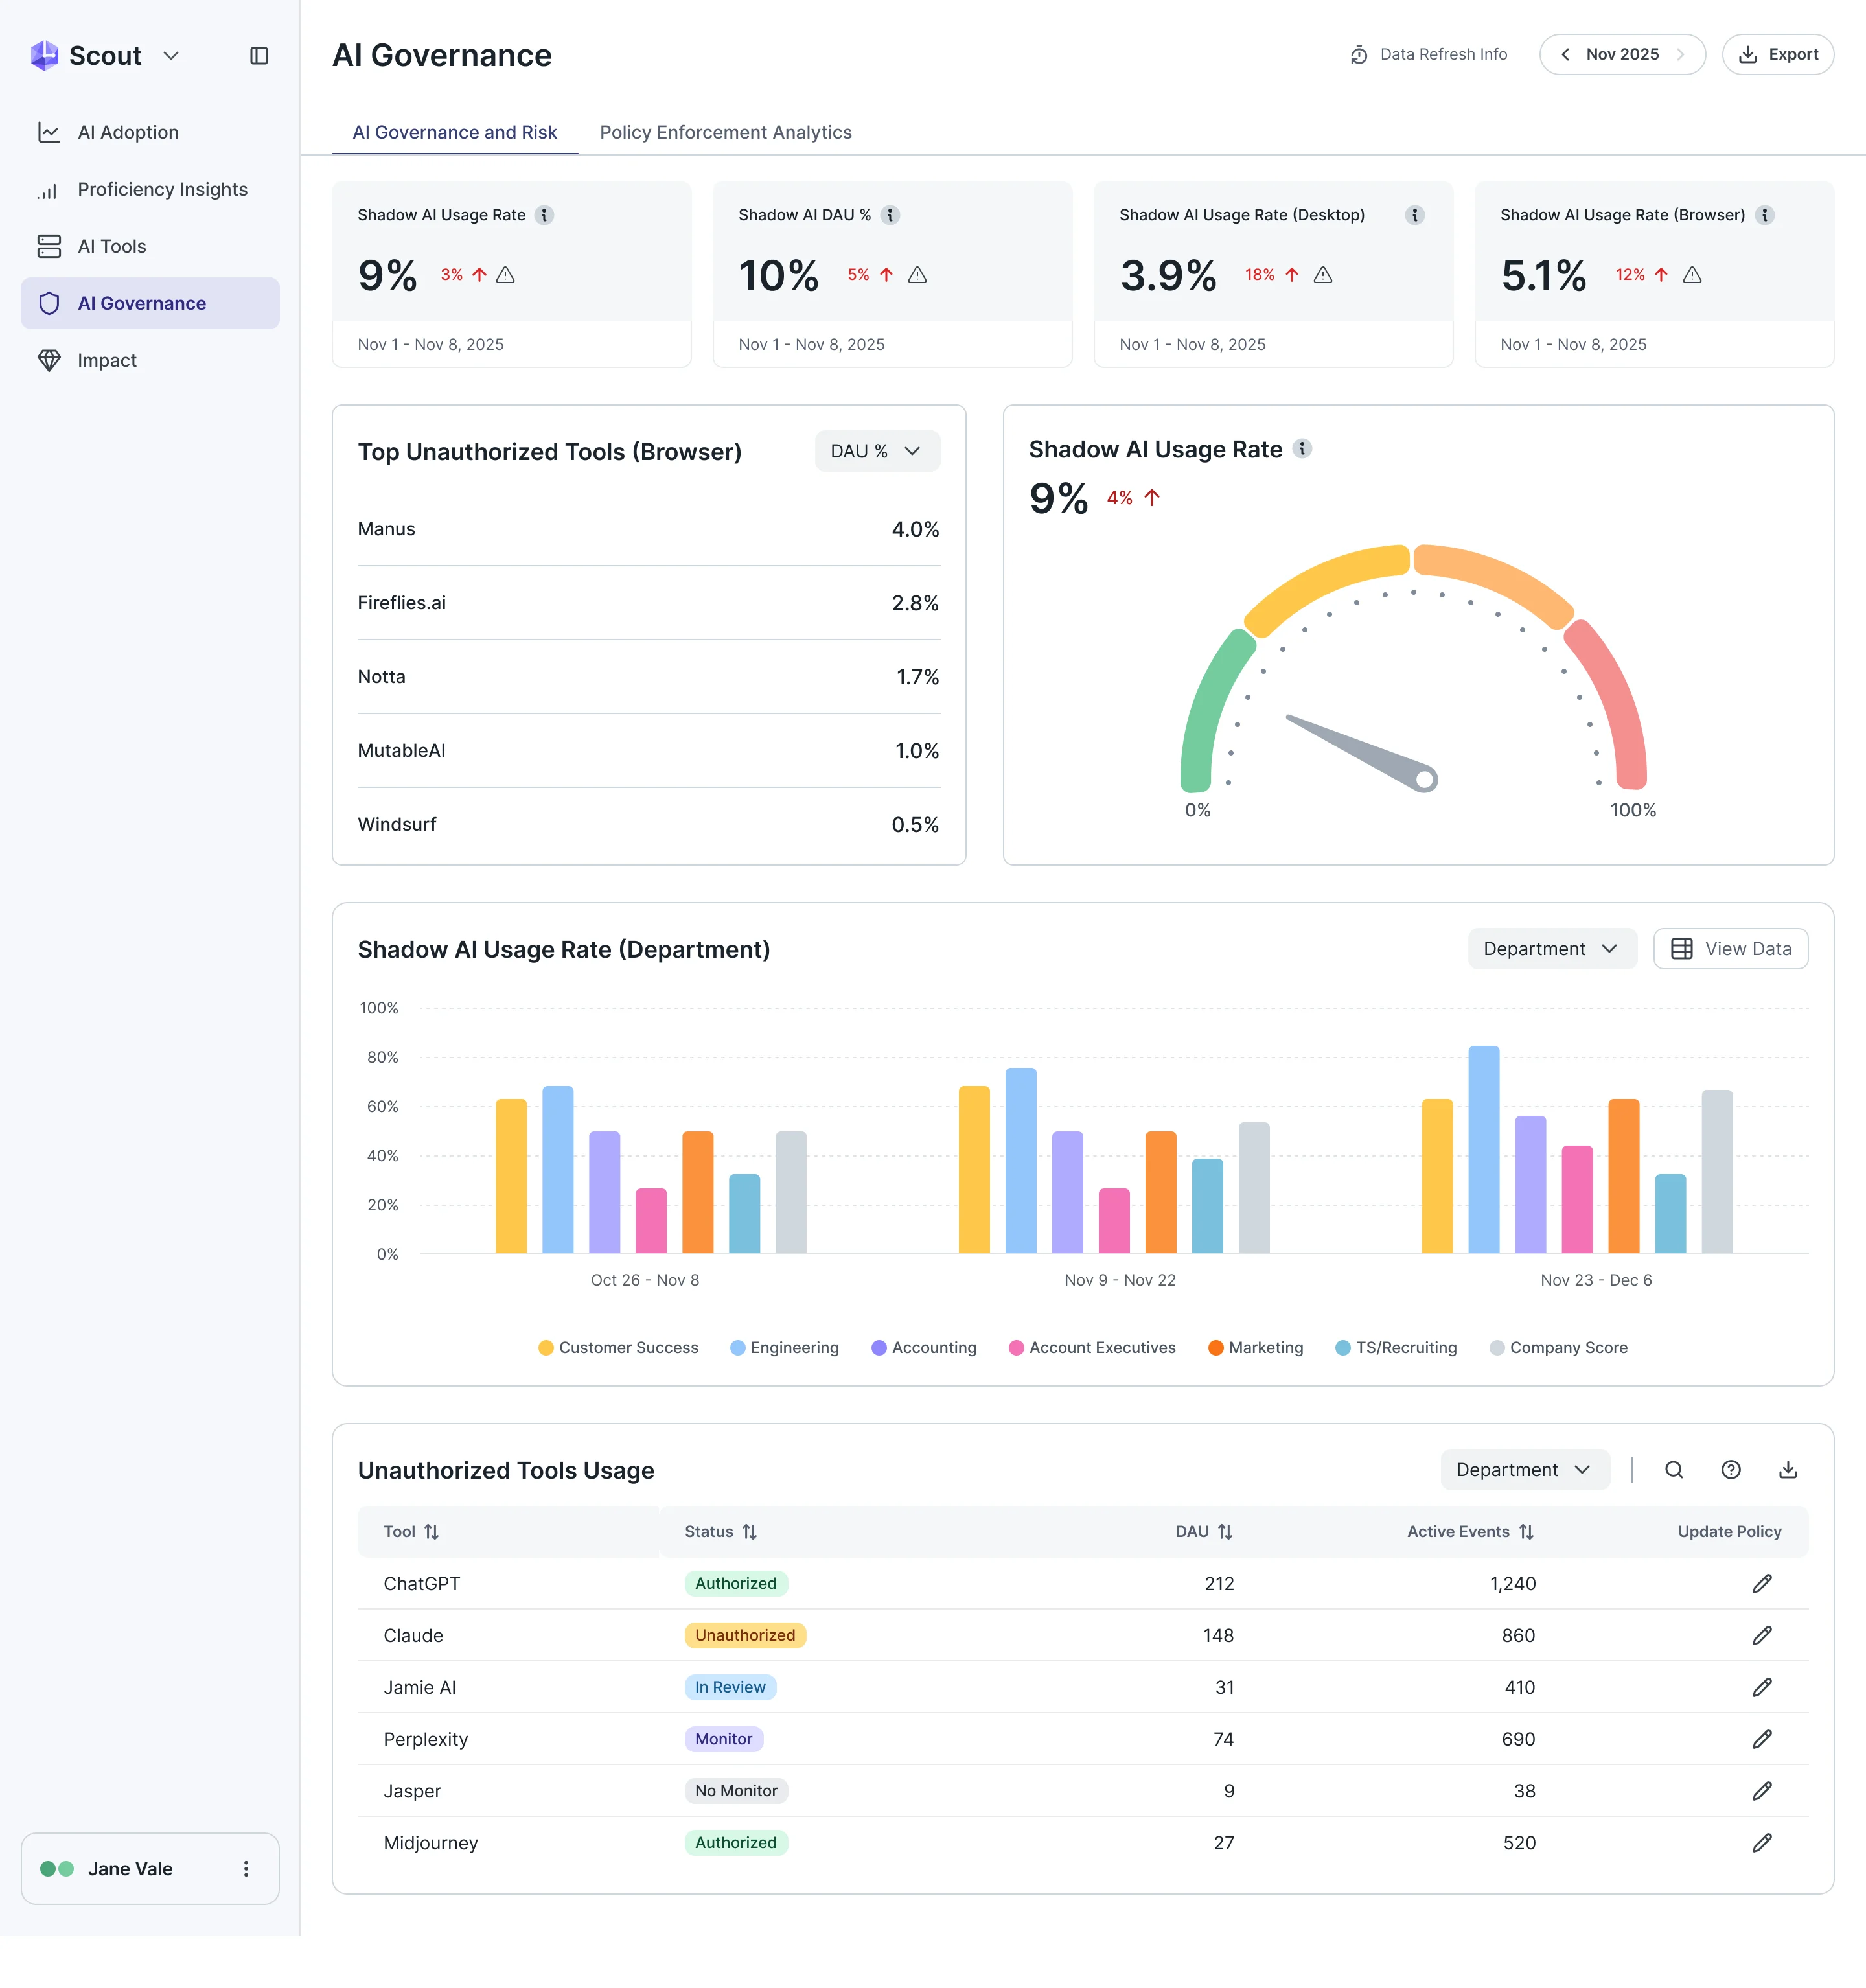The width and height of the screenshot is (1866, 1988).
Task: Open Data Refresh Info
Action: [x=1428, y=54]
